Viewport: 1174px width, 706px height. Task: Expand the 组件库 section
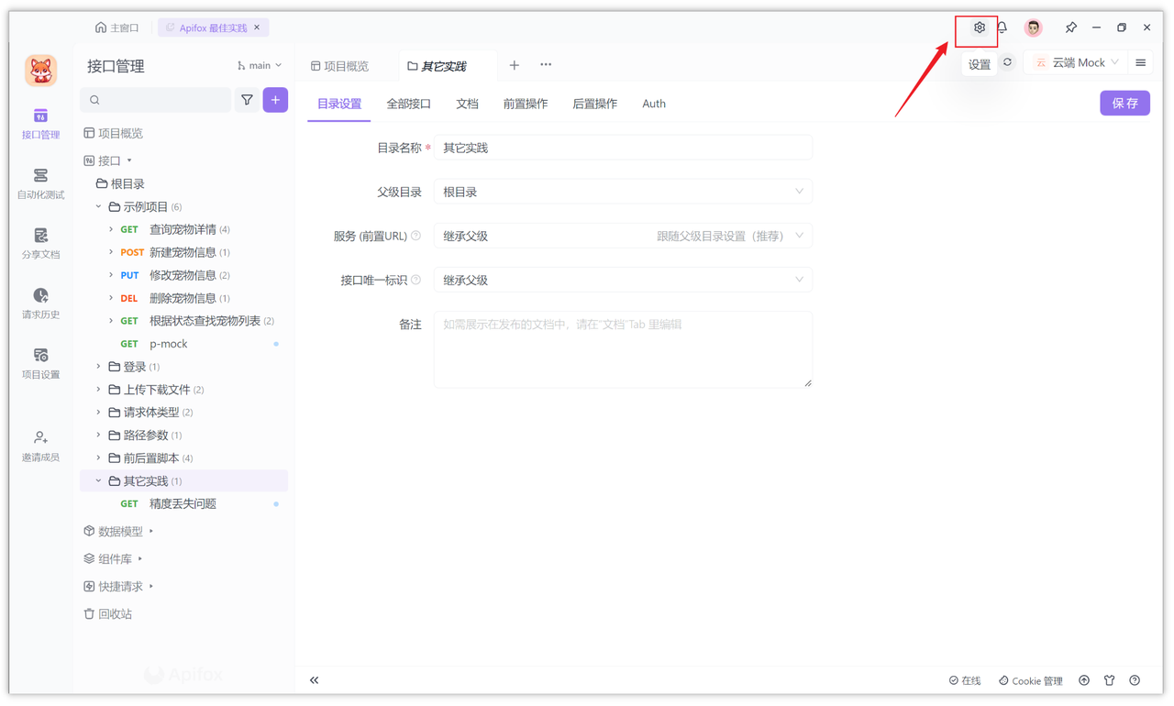(140, 558)
